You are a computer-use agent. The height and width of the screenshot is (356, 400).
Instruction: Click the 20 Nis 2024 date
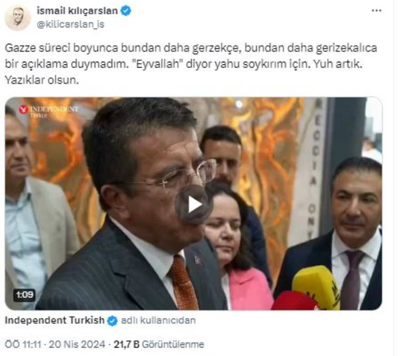(77, 344)
